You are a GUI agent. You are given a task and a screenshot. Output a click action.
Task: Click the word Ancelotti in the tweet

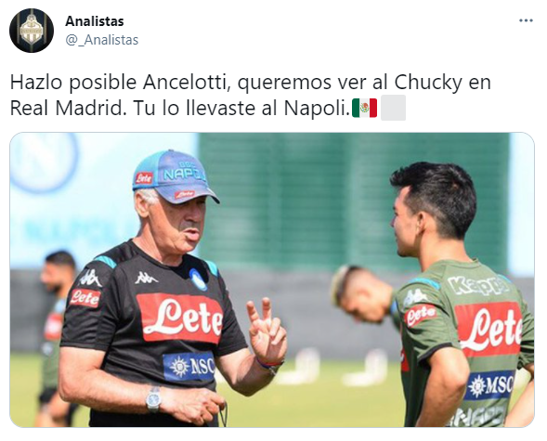pos(187,83)
